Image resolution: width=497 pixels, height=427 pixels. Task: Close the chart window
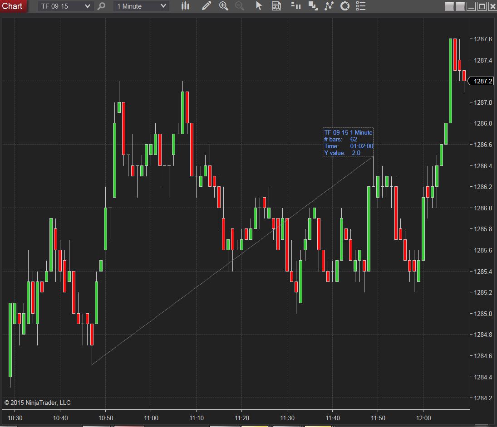coord(492,6)
